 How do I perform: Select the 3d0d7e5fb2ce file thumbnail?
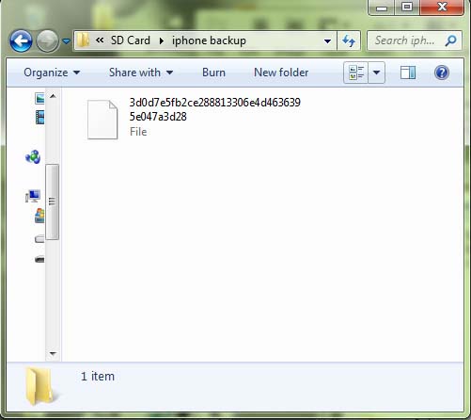[x=102, y=120]
